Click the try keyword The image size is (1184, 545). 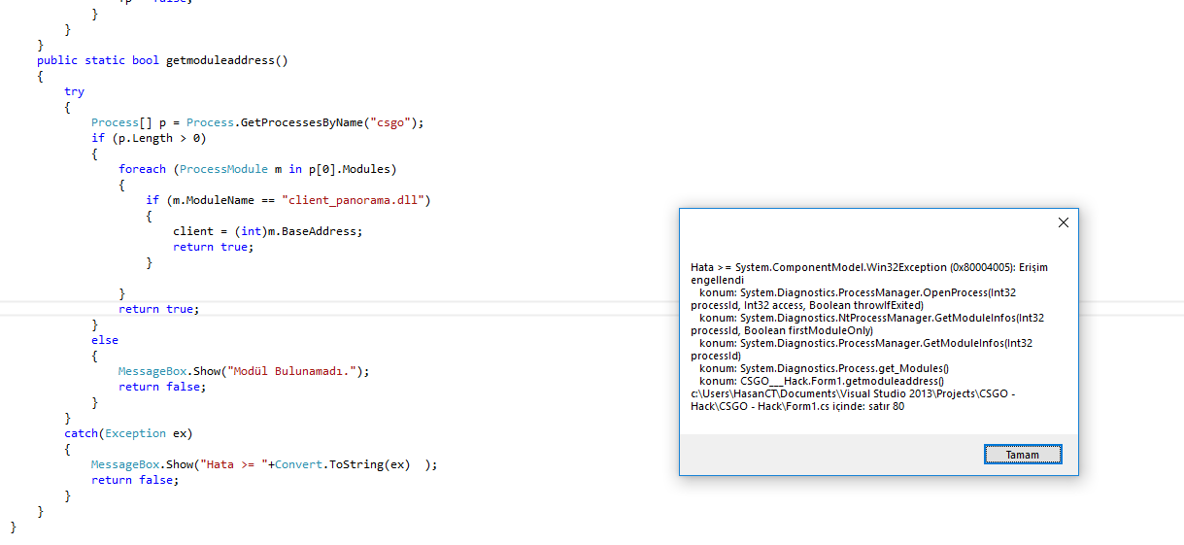[75, 91]
